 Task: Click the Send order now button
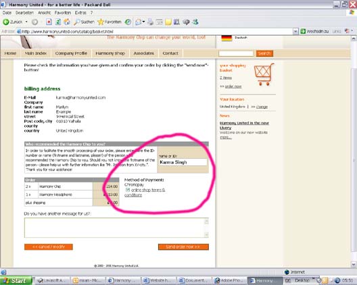[183, 247]
